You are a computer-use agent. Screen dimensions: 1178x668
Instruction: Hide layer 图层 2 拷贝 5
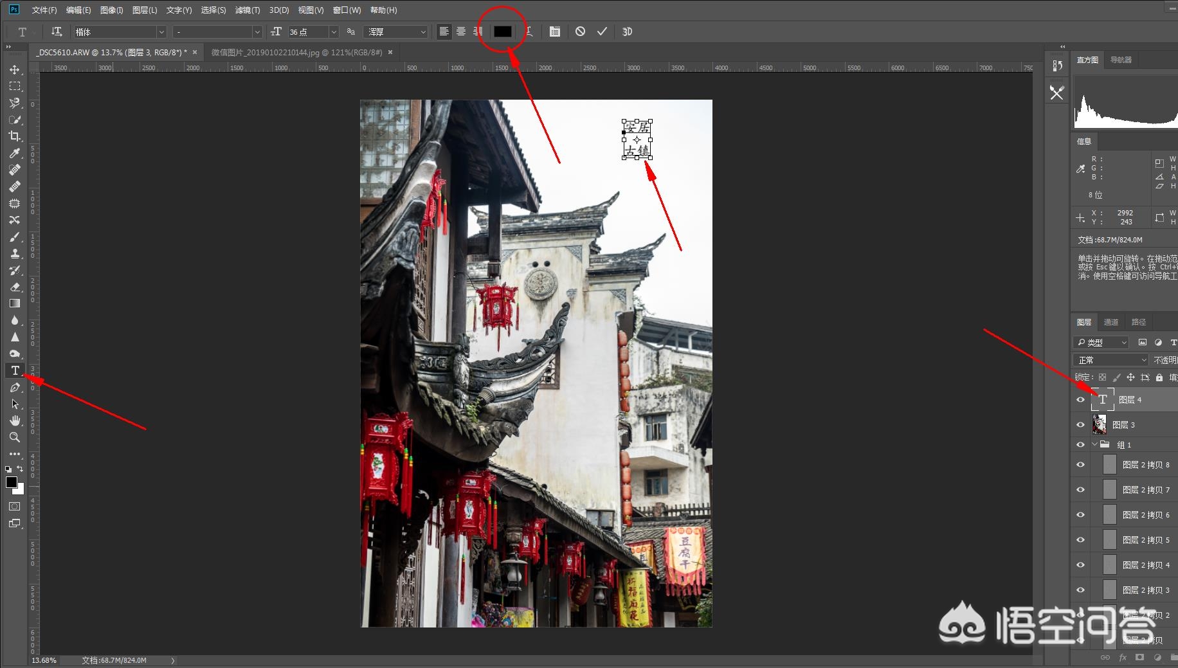pyautogui.click(x=1080, y=540)
